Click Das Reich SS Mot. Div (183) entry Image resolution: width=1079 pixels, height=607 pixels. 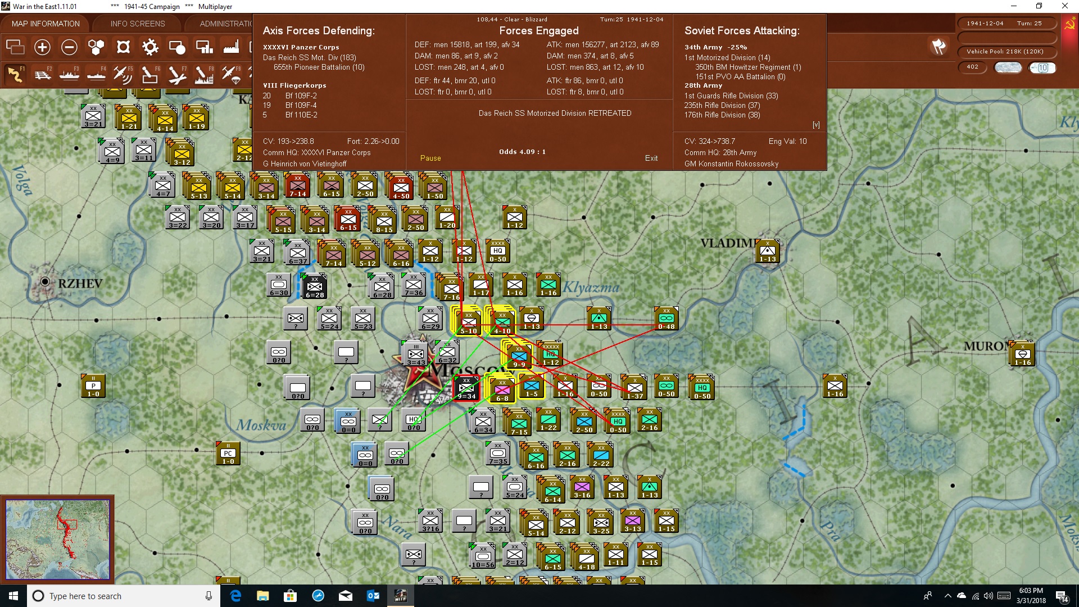coord(310,57)
